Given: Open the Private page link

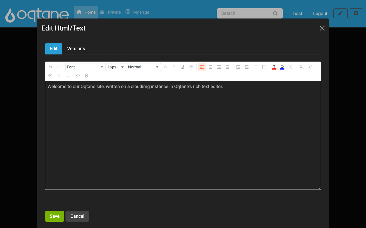Looking at the screenshot, I should (110, 12).
